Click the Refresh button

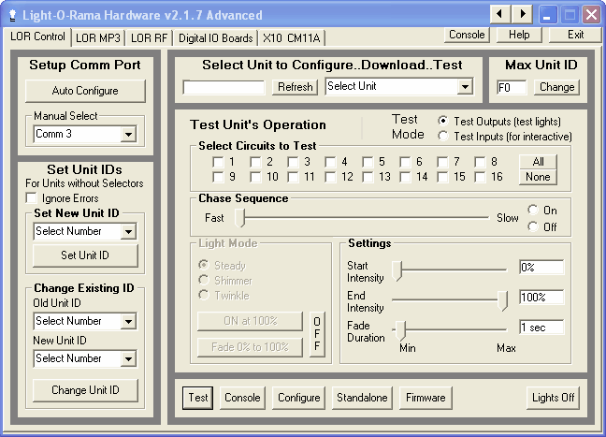296,87
